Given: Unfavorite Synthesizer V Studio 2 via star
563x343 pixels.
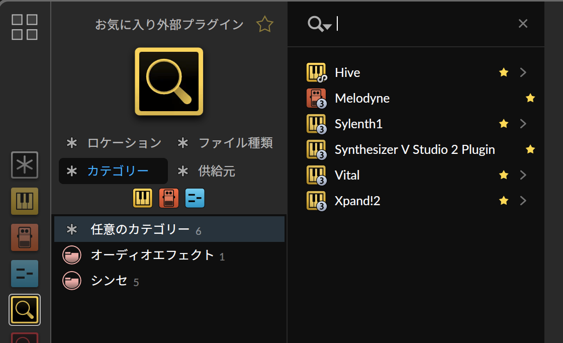Looking at the screenshot, I should pyautogui.click(x=530, y=149).
